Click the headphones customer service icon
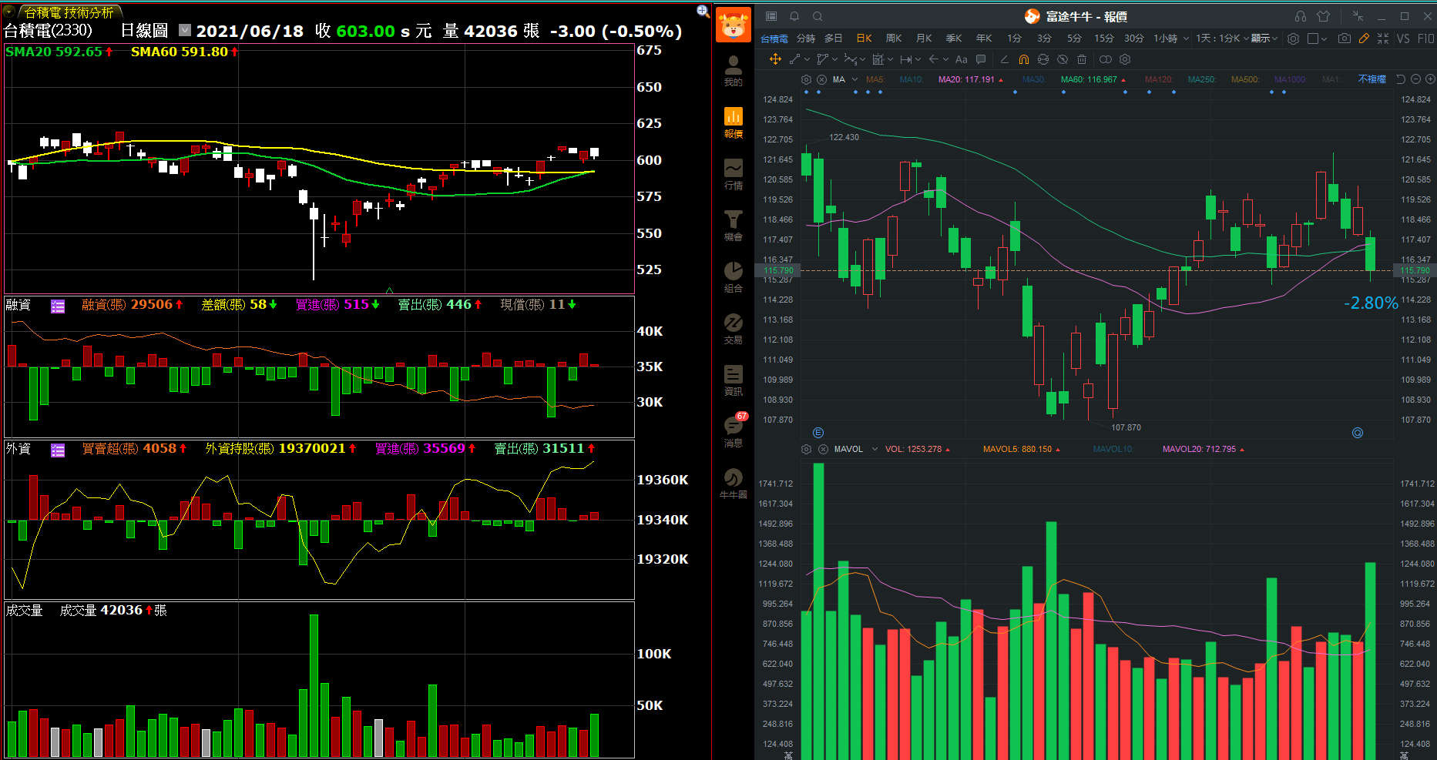This screenshot has width=1437, height=760. pyautogui.click(x=1301, y=16)
